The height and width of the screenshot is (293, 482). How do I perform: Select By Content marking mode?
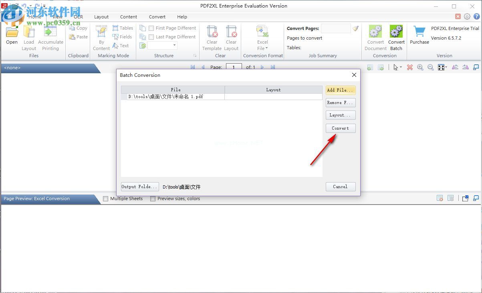[101, 32]
